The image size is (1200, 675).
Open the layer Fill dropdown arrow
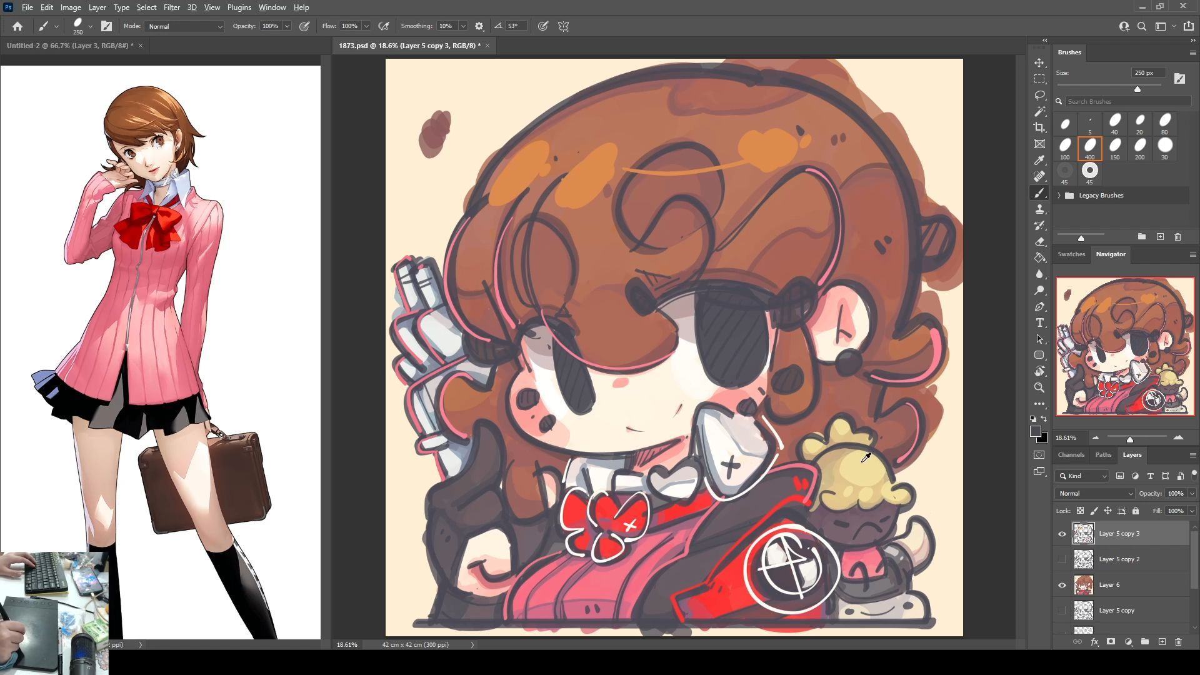coord(1192,511)
